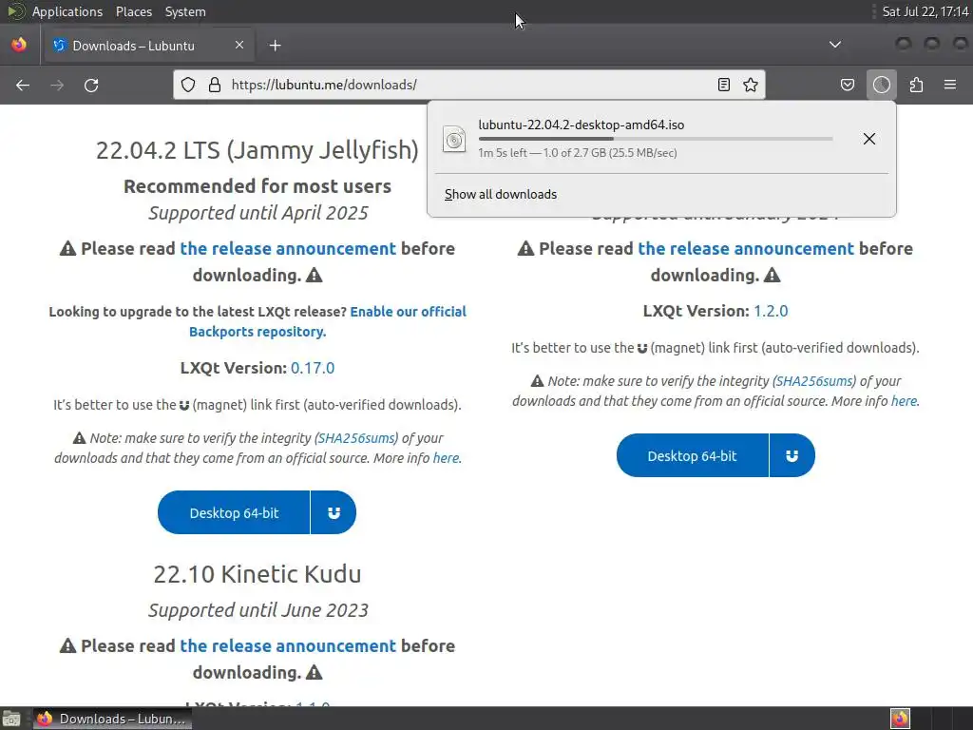Open magnet link dropdown for 22.04.2 download
Viewport: 973px width, 730px height.
pos(334,512)
